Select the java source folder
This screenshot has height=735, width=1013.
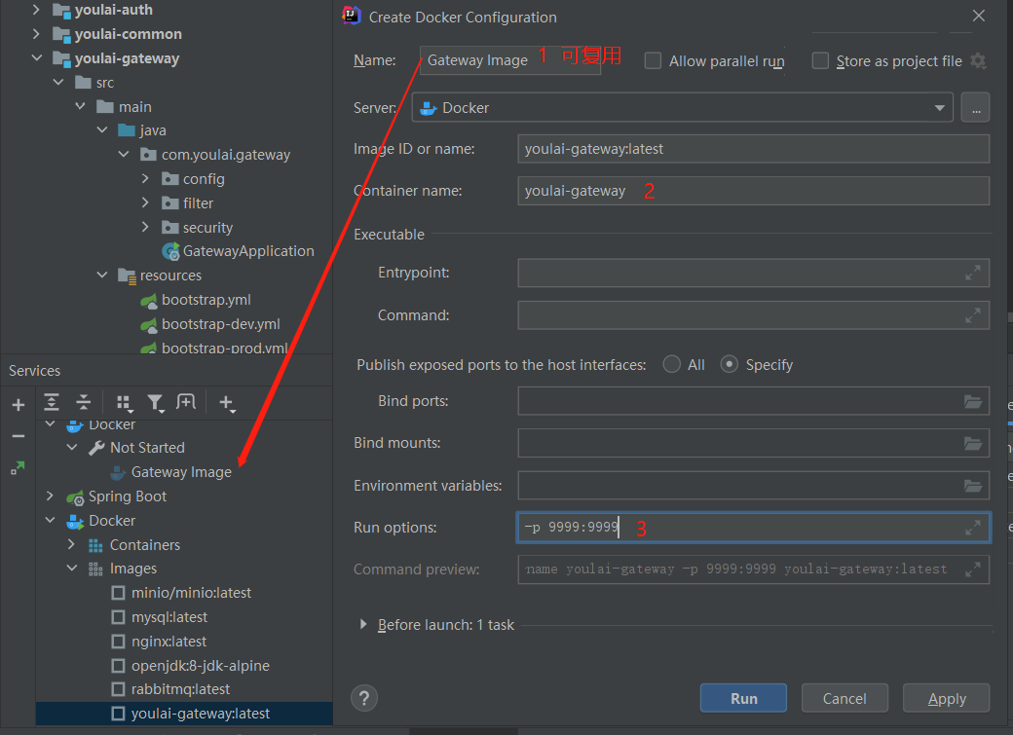pyautogui.click(x=142, y=130)
